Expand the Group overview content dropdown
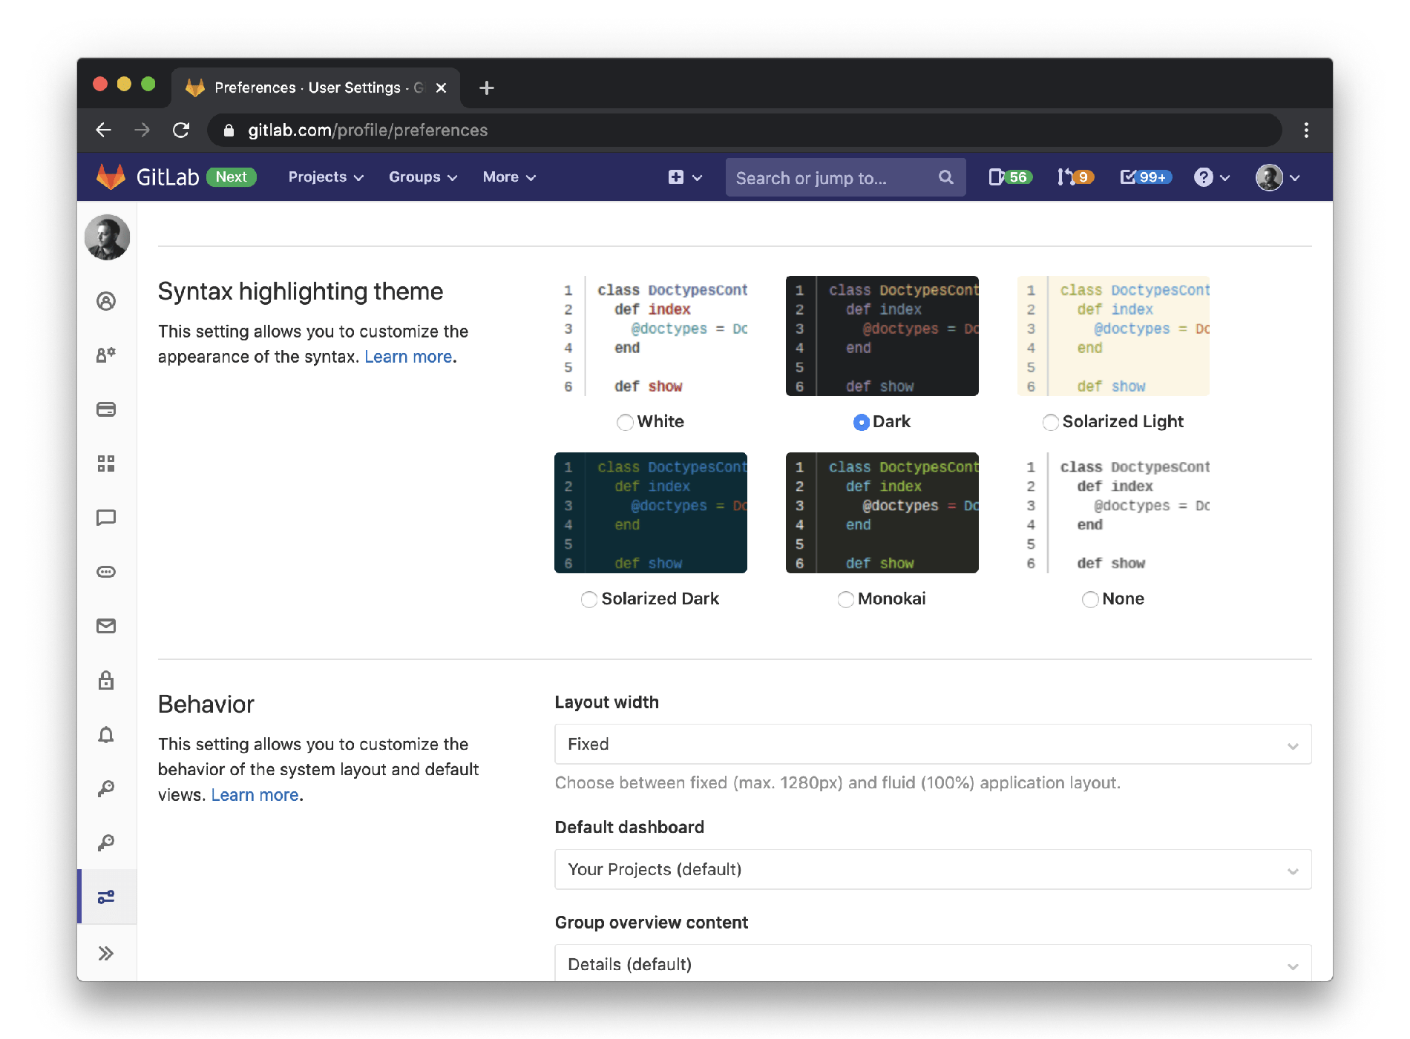 [932, 963]
